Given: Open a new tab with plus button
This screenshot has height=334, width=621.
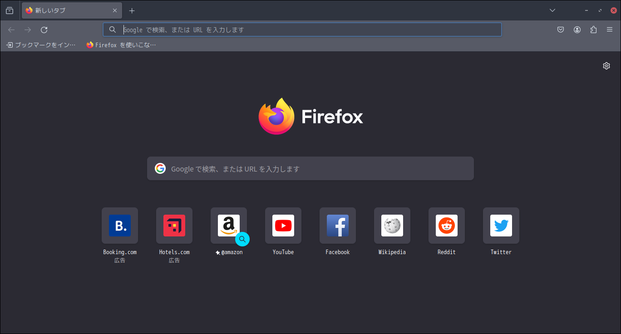Looking at the screenshot, I should click(x=132, y=10).
